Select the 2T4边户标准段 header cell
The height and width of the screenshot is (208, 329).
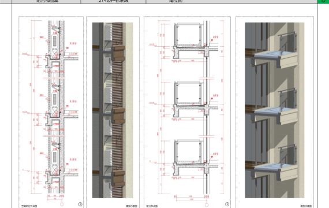113,2
